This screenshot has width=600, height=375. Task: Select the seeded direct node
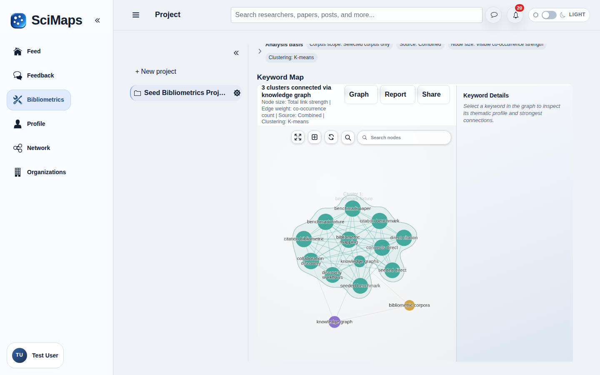pos(392,270)
